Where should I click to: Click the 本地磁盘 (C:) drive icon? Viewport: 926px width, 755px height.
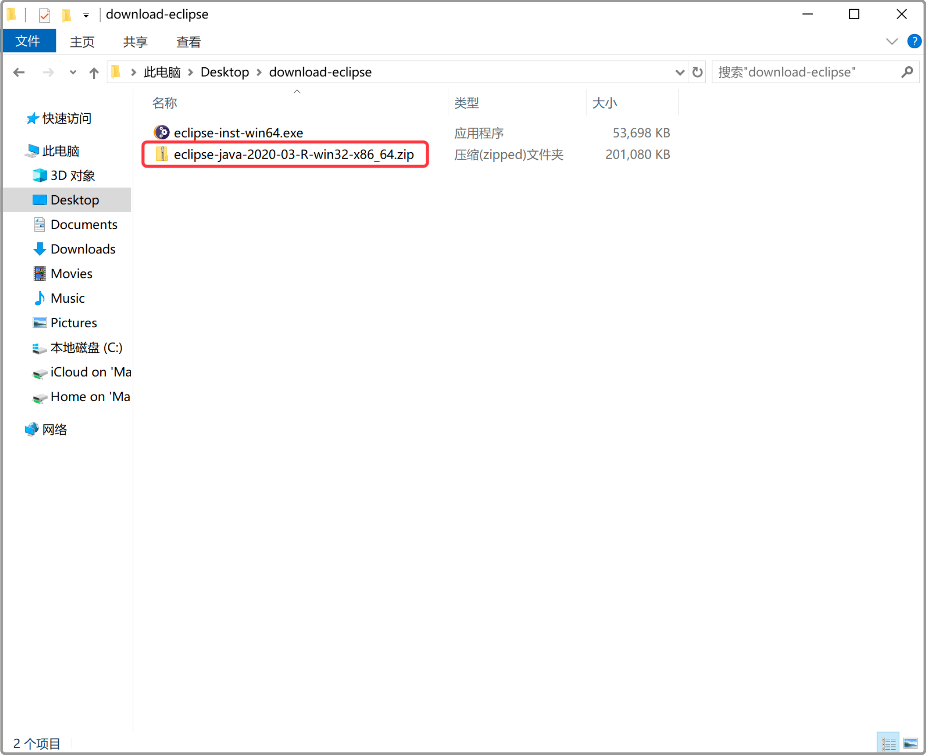(39, 348)
